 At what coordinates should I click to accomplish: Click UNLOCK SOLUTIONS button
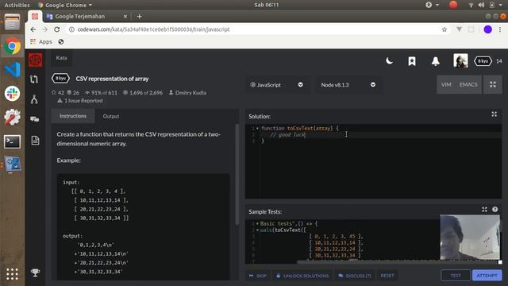(x=302, y=276)
